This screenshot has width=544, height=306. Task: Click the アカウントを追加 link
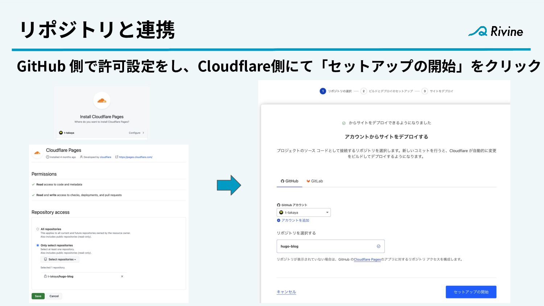click(x=293, y=220)
